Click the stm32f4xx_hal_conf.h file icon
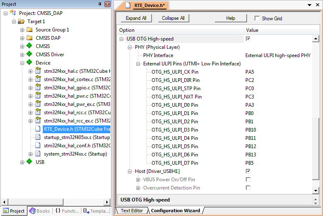 tap(38, 145)
